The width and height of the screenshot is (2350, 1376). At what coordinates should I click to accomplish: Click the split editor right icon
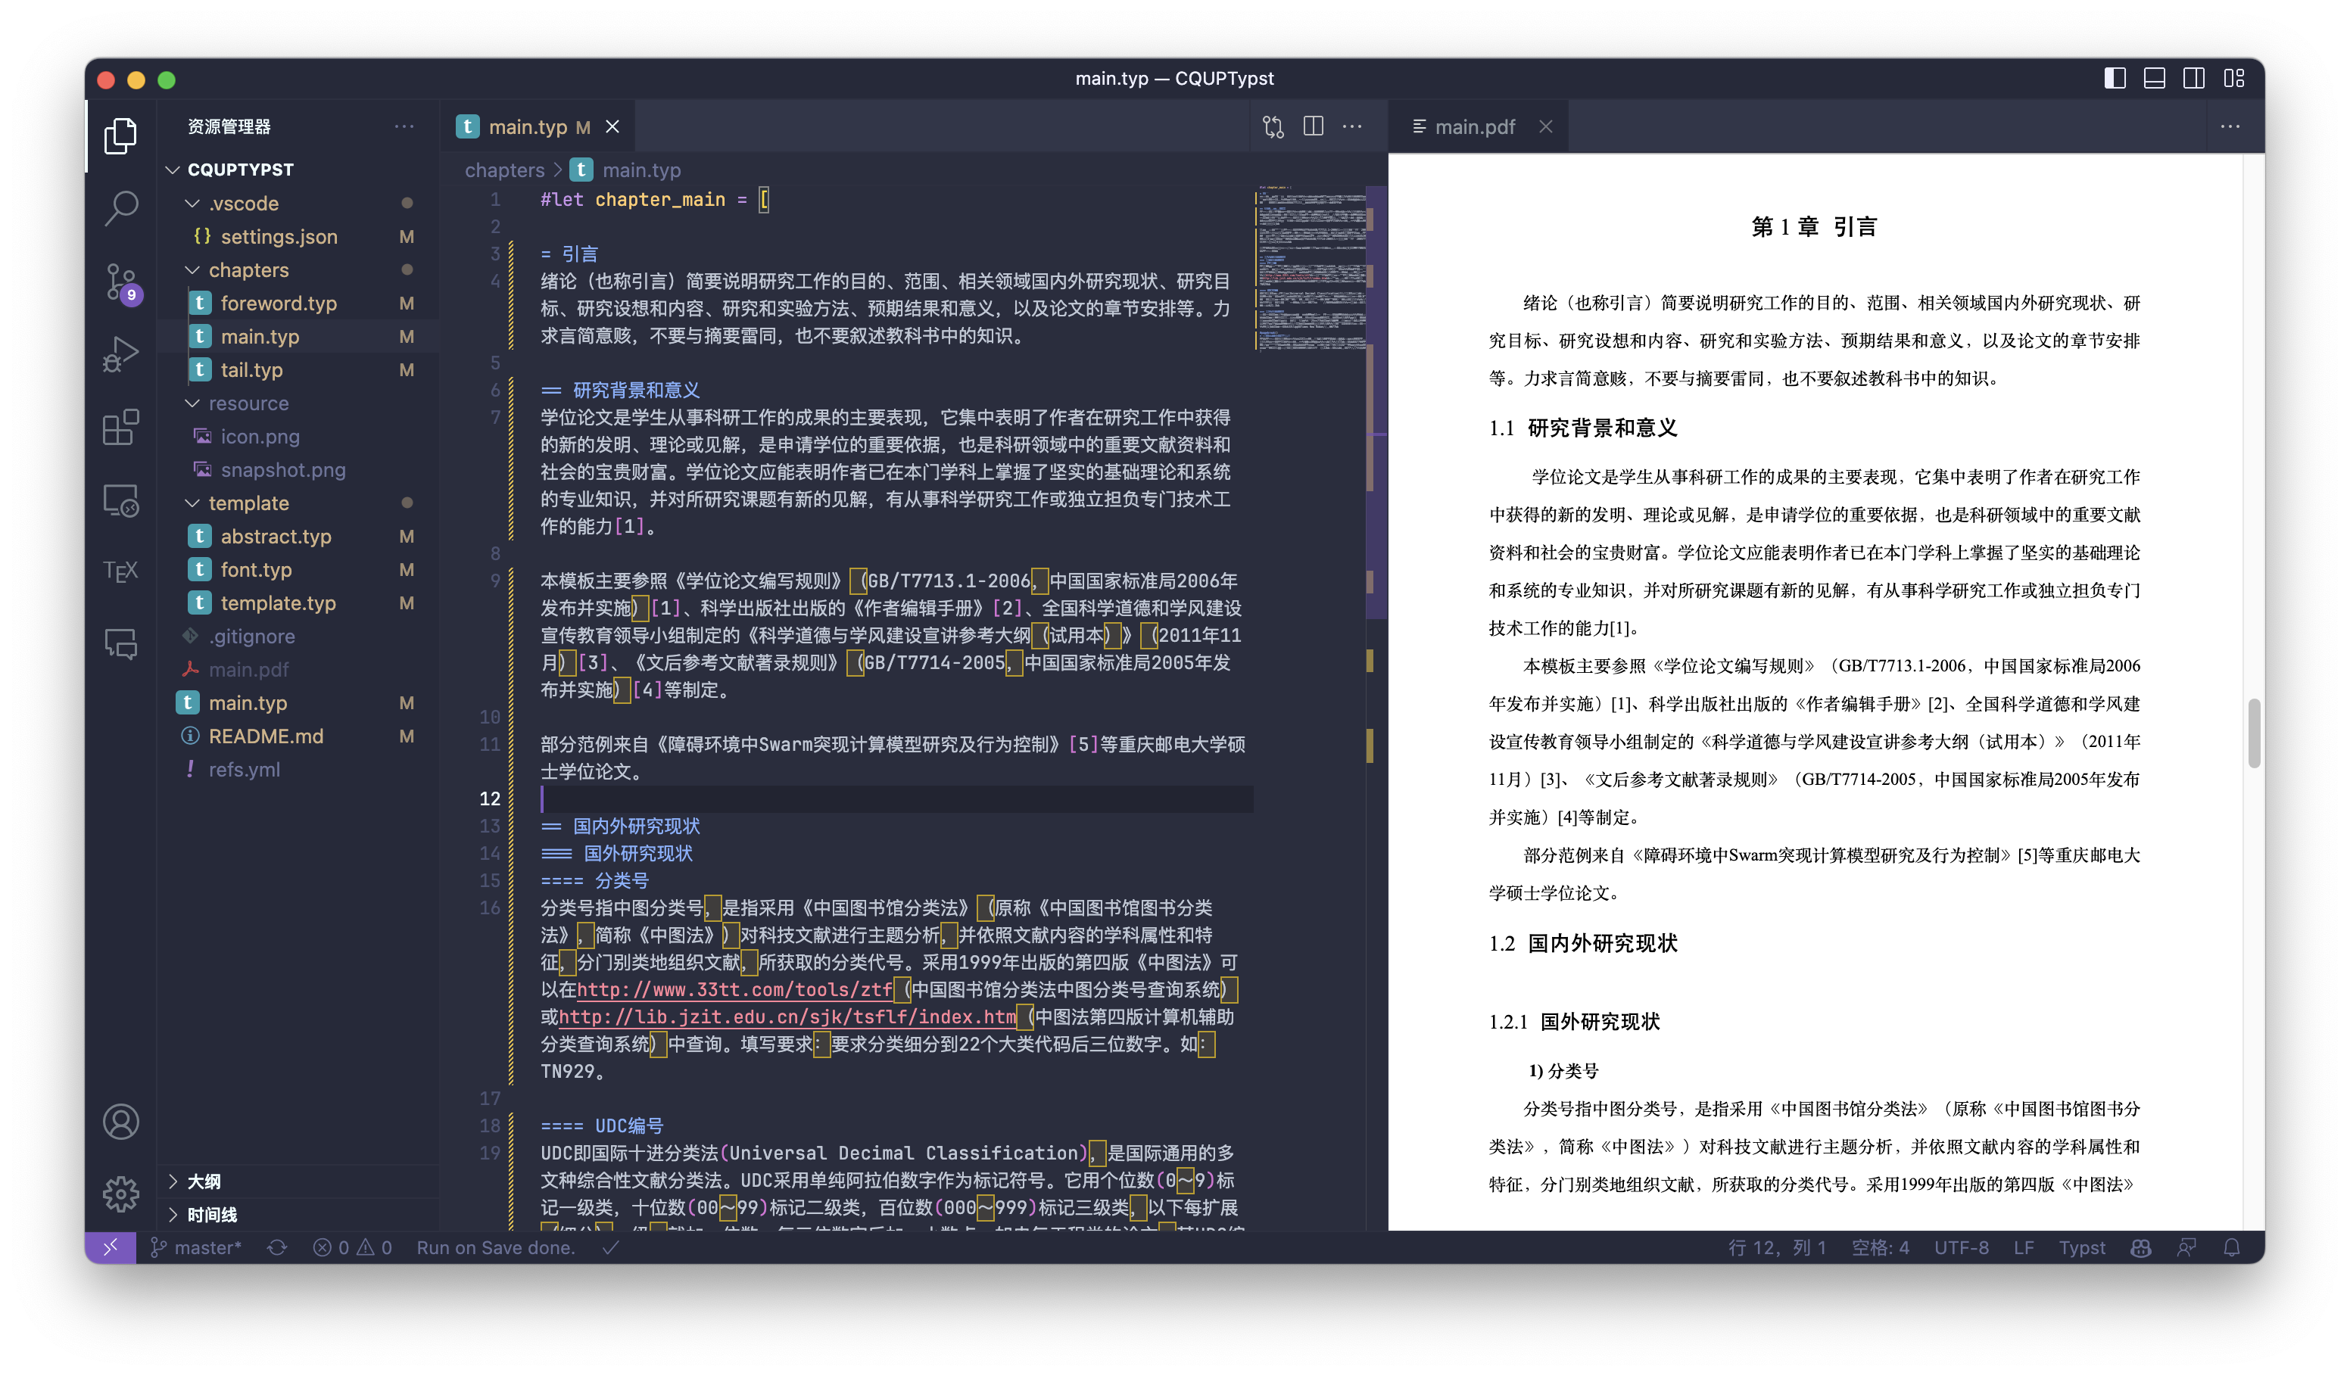pos(1313,127)
